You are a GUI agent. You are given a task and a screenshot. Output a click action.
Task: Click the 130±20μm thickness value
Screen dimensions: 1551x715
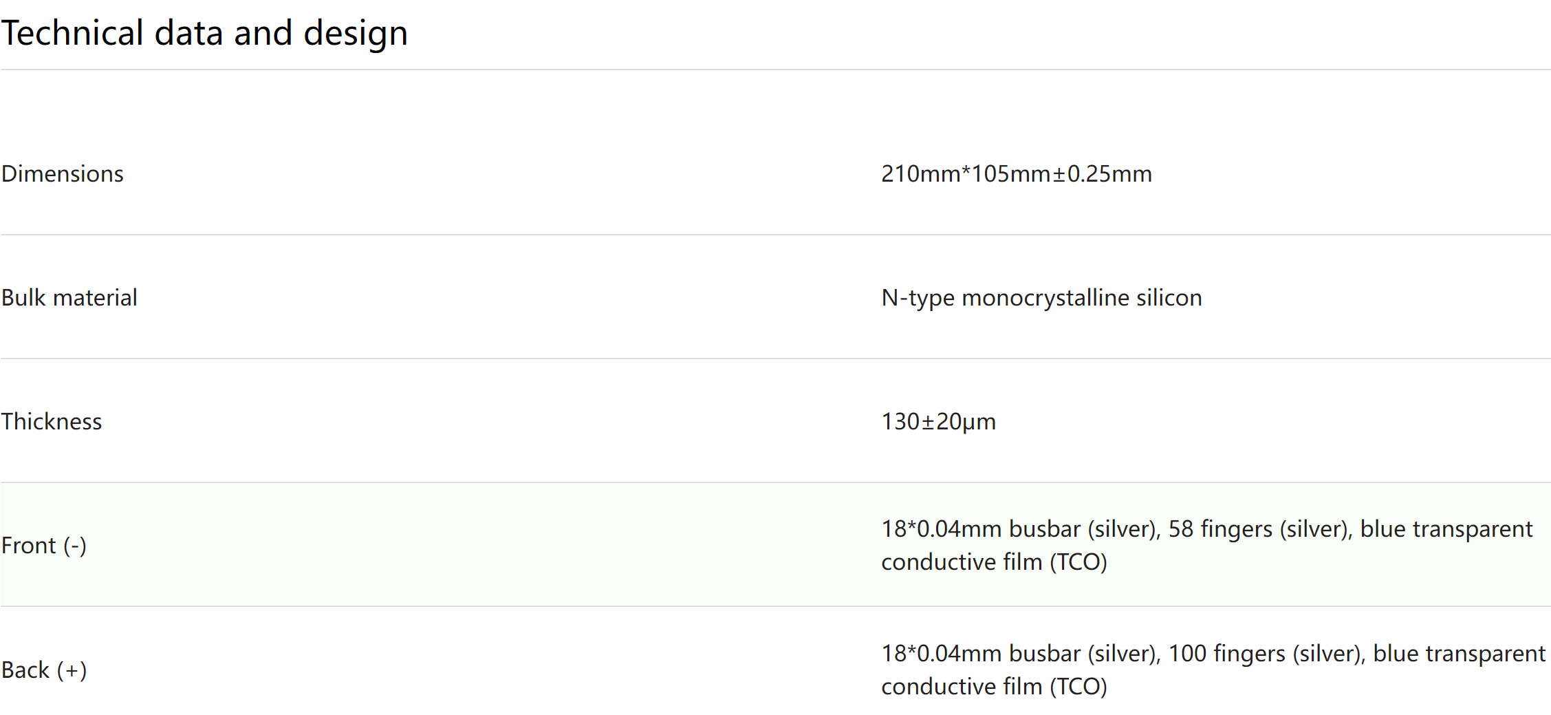click(x=938, y=421)
